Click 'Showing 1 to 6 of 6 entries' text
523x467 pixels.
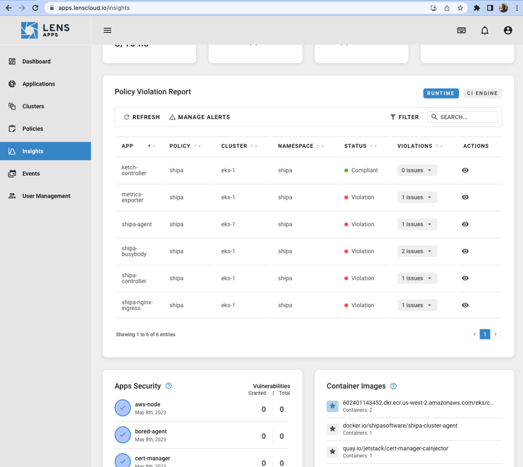click(x=146, y=334)
